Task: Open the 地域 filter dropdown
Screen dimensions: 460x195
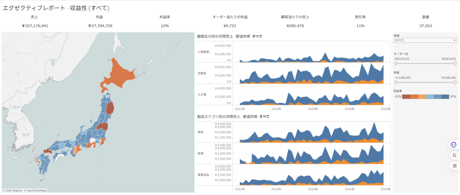Action: (x=425, y=40)
